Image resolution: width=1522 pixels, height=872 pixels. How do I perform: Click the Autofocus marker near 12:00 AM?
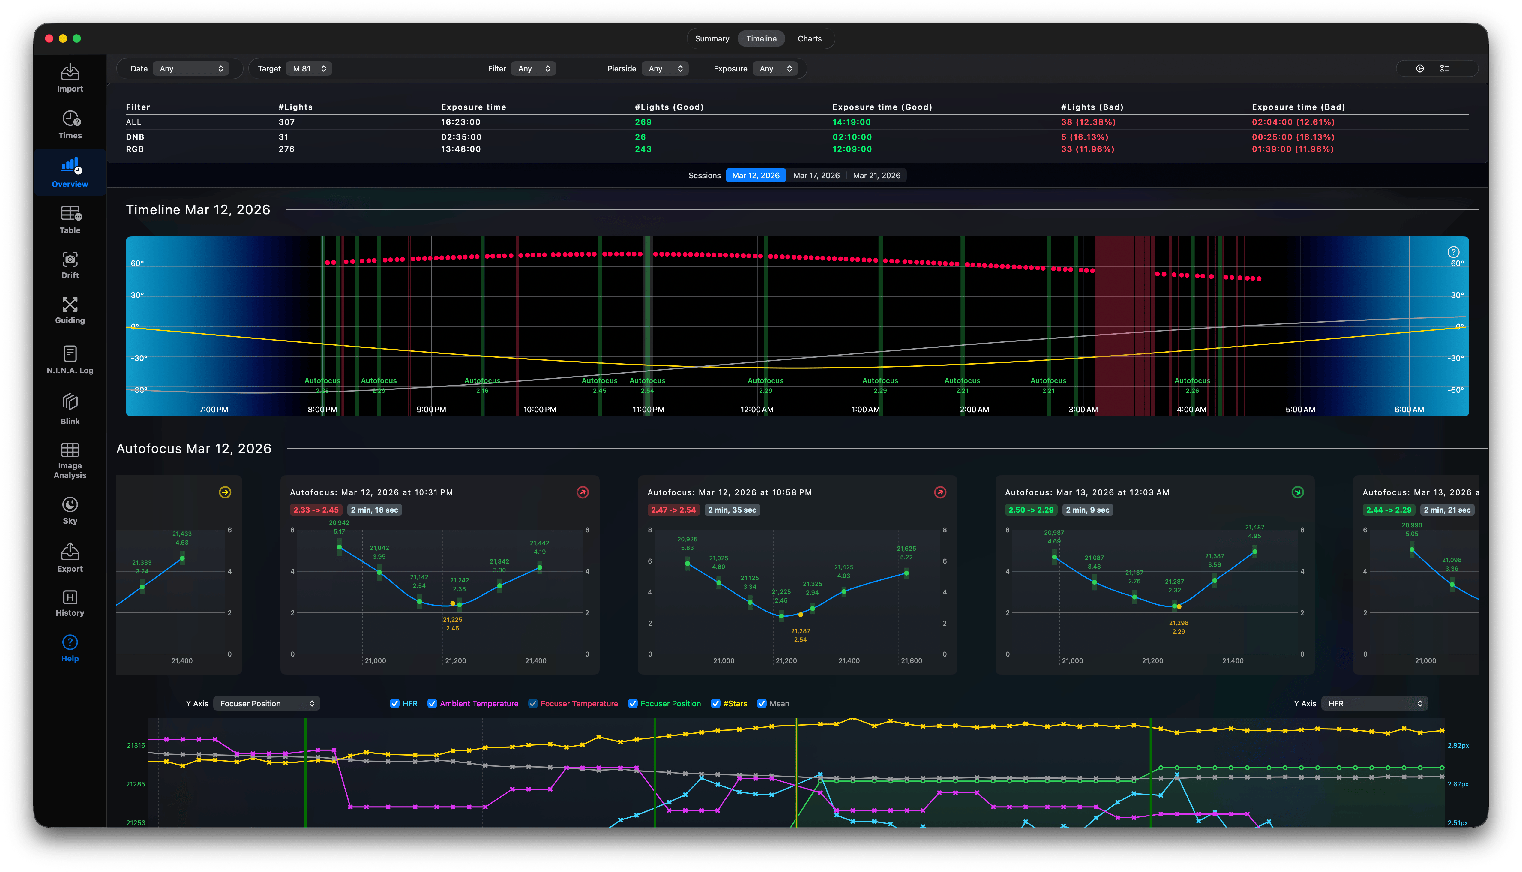tap(765, 380)
